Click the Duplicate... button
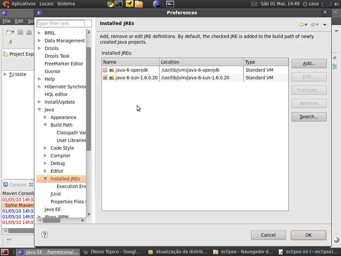Screen dimensions: 341x256 pyautogui.click(x=309, y=90)
